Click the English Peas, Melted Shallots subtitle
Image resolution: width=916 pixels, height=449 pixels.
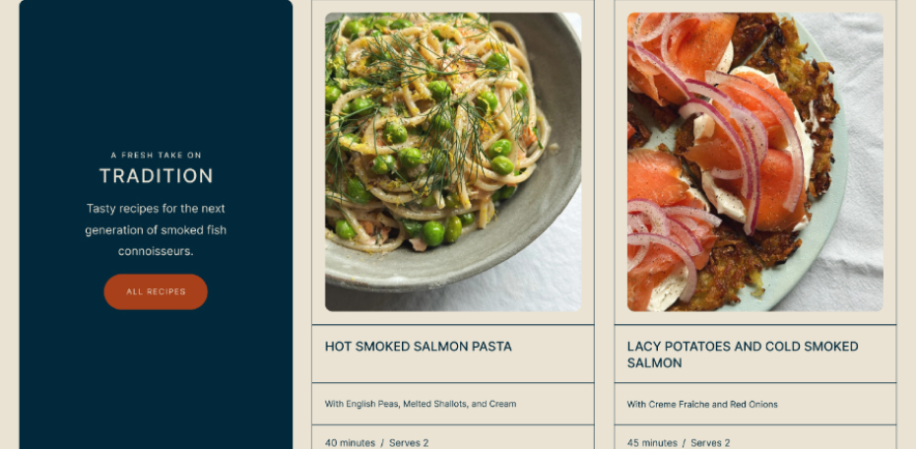(x=421, y=404)
